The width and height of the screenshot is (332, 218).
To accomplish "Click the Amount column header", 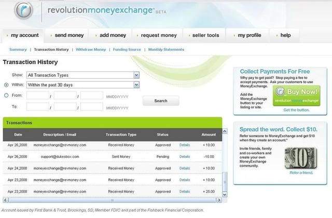I will [x=209, y=134].
